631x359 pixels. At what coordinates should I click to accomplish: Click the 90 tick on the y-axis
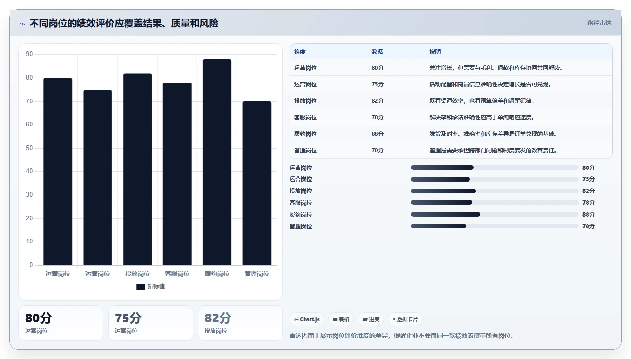click(x=29, y=54)
